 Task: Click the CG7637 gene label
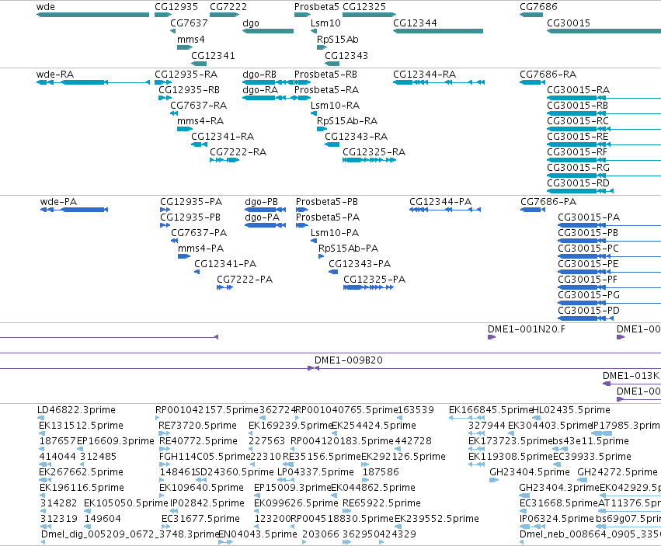(189, 23)
